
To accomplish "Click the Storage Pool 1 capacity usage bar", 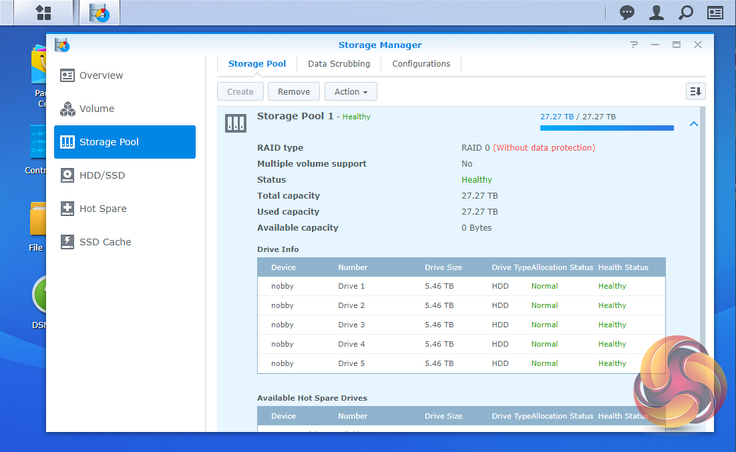I will pyautogui.click(x=606, y=127).
